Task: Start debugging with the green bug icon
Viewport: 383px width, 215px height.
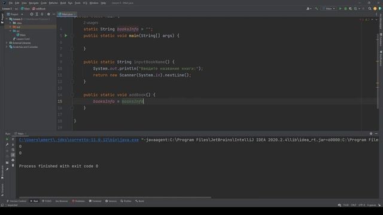Action: pos(345,8)
